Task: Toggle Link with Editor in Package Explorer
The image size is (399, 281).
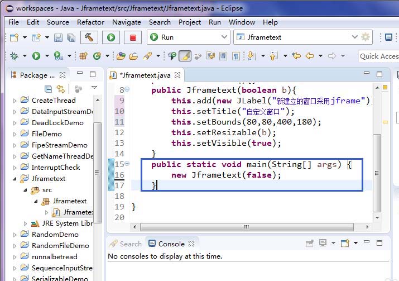Action: pos(60,88)
